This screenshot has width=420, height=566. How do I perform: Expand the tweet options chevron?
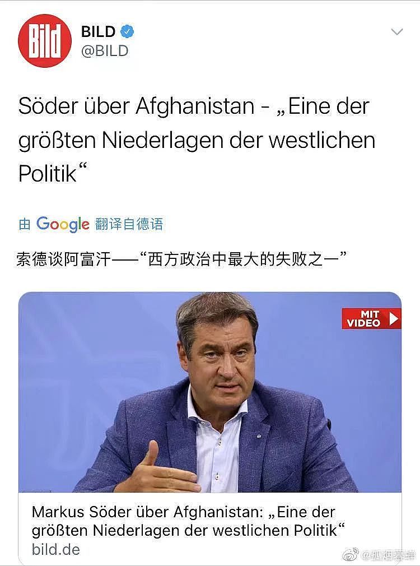[x=397, y=32]
